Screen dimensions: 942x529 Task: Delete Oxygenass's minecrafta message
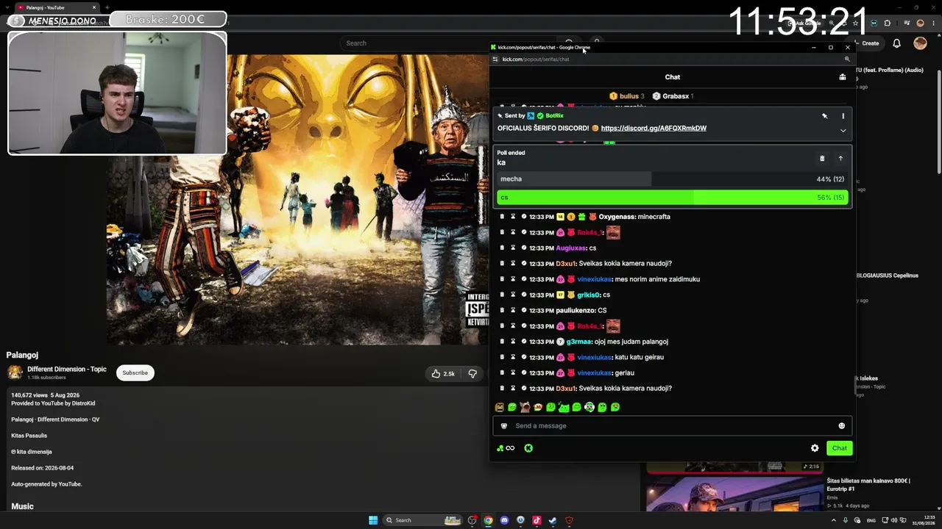(x=502, y=217)
